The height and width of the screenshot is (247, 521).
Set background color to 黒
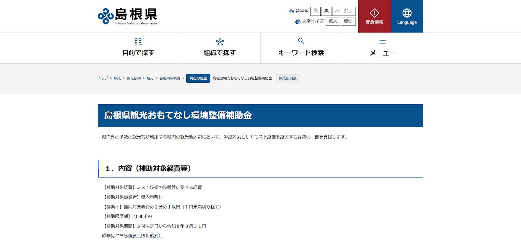point(326,11)
